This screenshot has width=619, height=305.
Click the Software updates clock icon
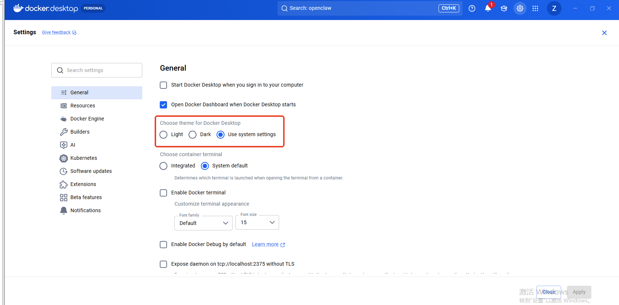click(64, 171)
